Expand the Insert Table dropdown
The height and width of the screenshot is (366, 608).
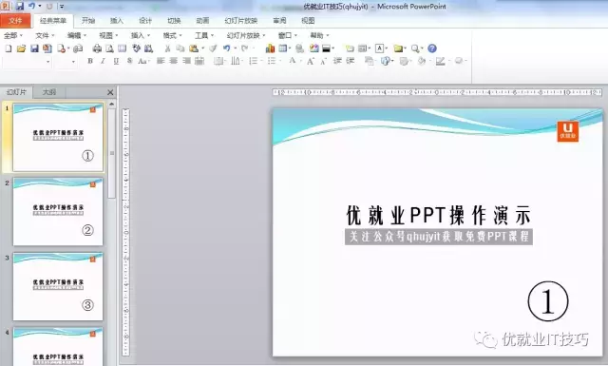(x=289, y=48)
